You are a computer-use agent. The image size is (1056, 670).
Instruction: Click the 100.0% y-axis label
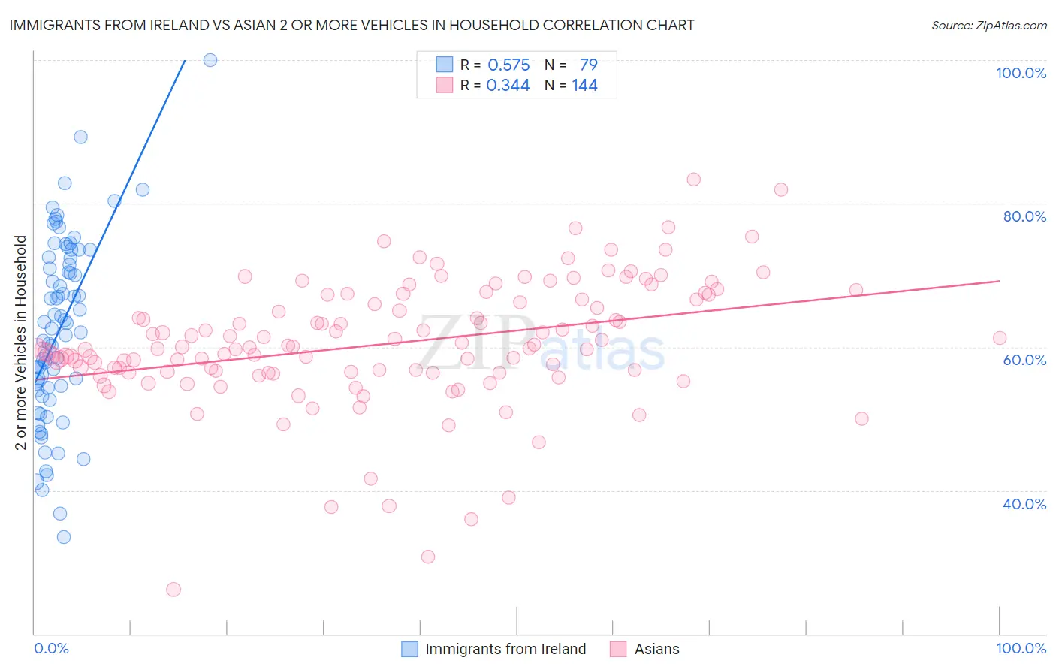pos(1021,73)
